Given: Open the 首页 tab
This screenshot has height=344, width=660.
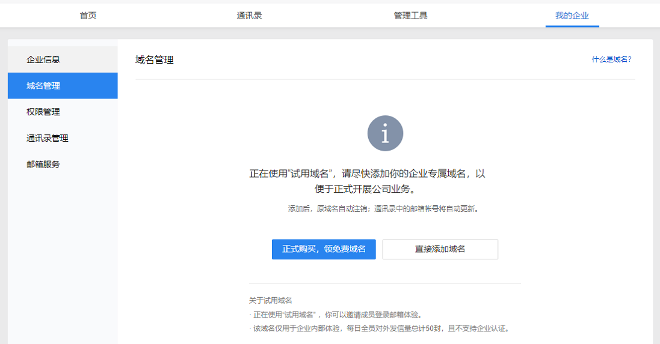Looking at the screenshot, I should 88,16.
